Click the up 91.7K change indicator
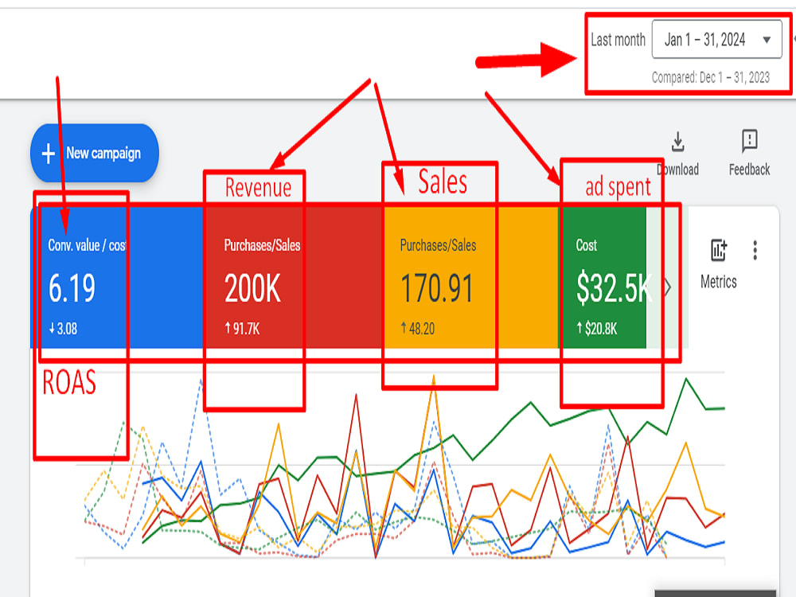The height and width of the screenshot is (597, 796). pos(242,329)
